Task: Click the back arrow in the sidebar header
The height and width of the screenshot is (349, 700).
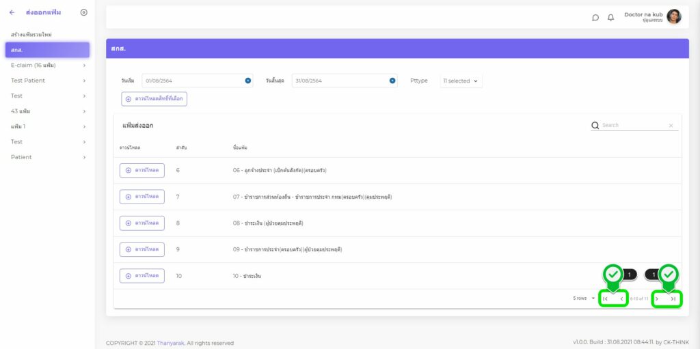Action: click(x=12, y=12)
